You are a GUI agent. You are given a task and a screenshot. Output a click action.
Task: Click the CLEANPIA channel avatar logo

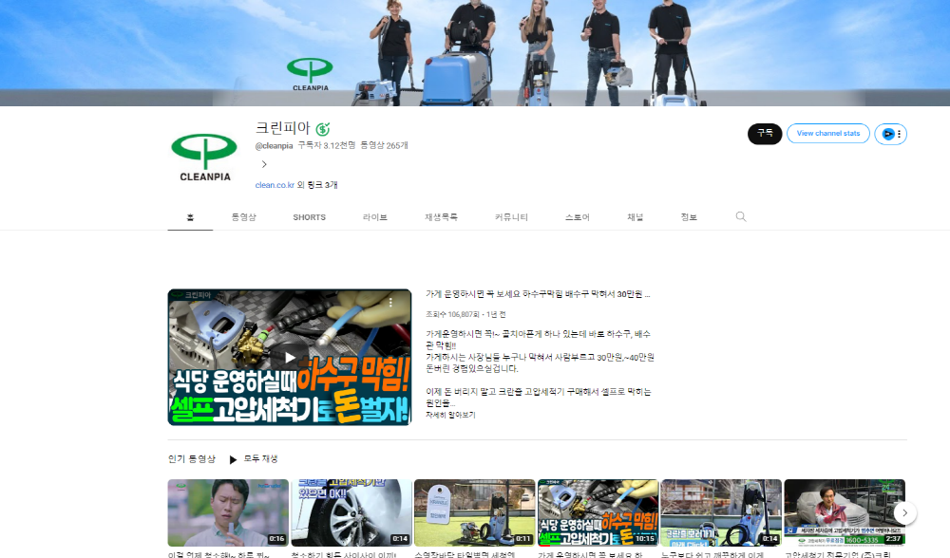pyautogui.click(x=205, y=157)
